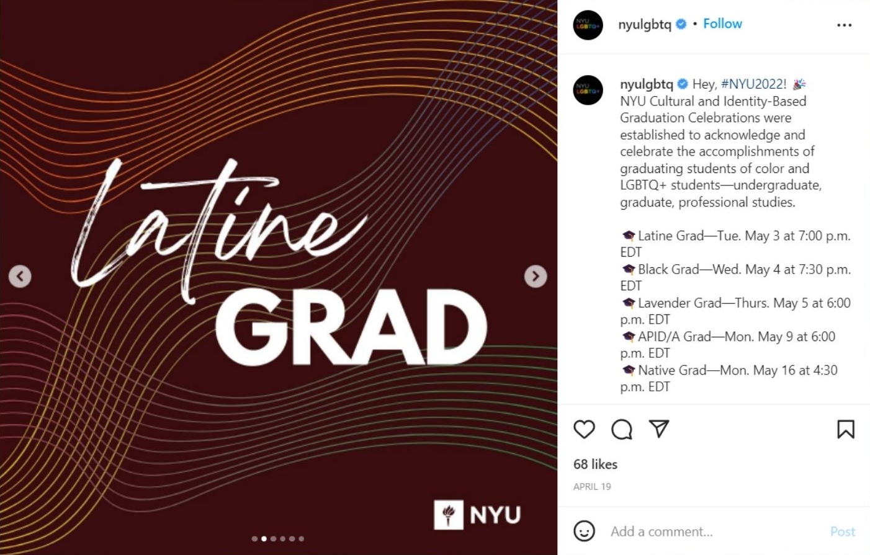Like the post with the heart icon
870x555 pixels.
(x=584, y=429)
